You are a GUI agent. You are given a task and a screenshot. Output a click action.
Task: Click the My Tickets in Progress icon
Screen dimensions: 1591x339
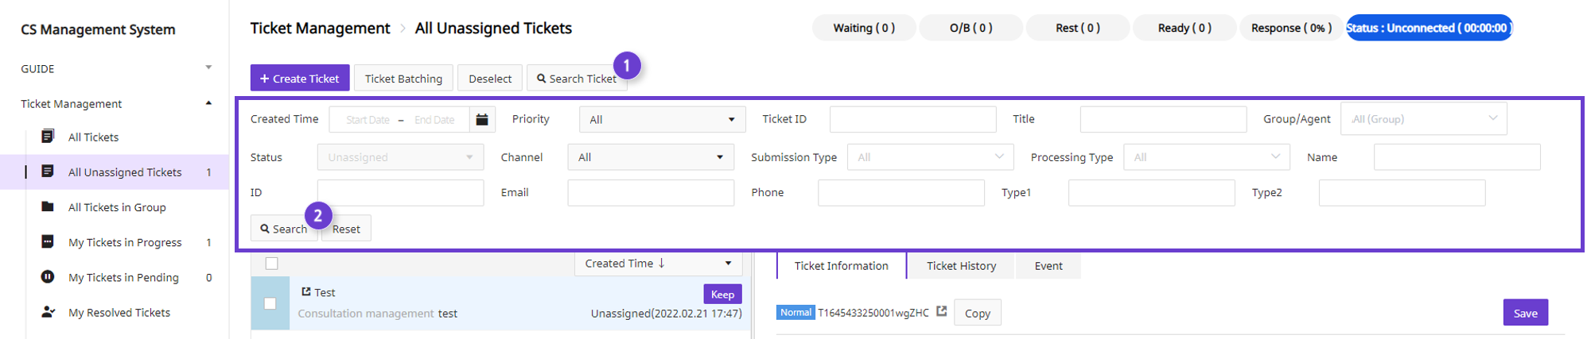click(48, 242)
